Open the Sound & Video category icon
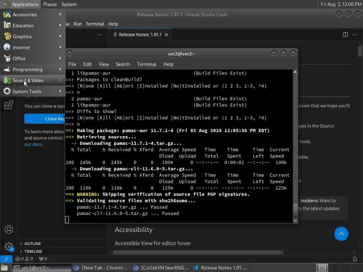The width and height of the screenshot is (363, 272). (7, 80)
